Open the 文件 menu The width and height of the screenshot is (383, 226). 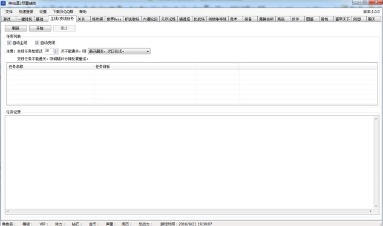point(9,11)
